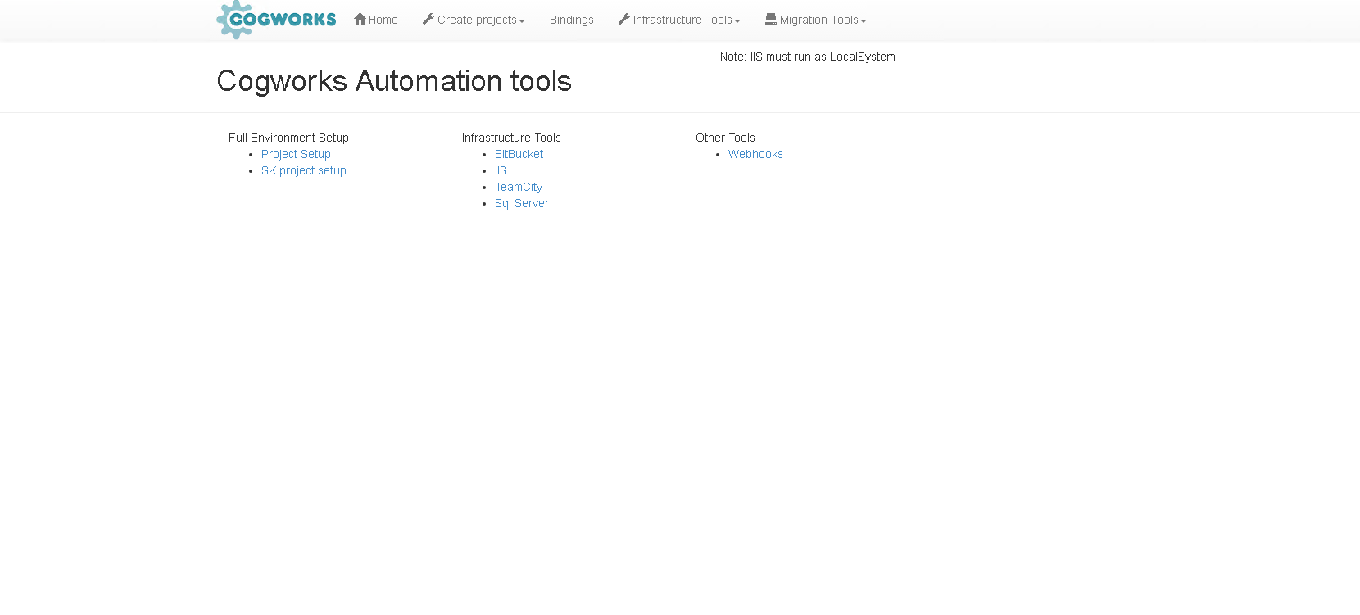
Task: Expand the Migration Tools dropdown caret
Action: 864,21
